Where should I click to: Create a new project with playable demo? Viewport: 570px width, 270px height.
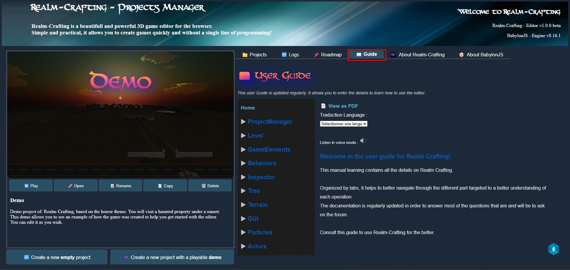pyautogui.click(x=172, y=257)
